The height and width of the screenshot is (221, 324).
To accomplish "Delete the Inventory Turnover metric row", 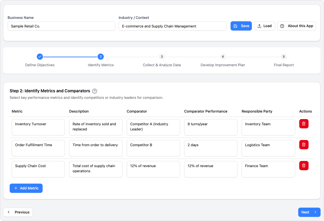I will point(303,124).
